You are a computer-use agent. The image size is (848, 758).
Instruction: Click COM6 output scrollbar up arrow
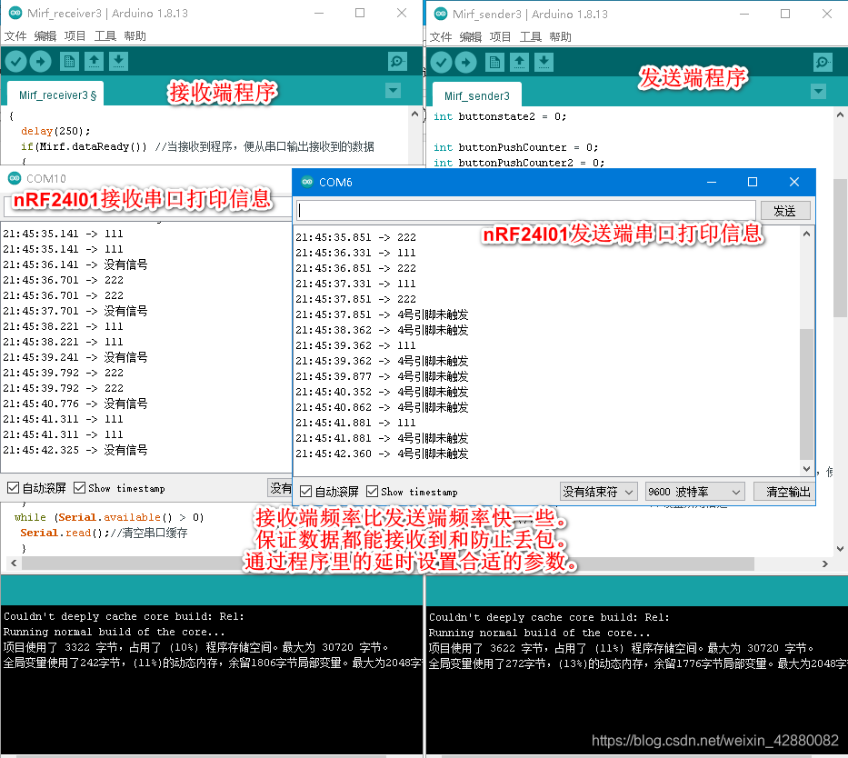tap(806, 234)
